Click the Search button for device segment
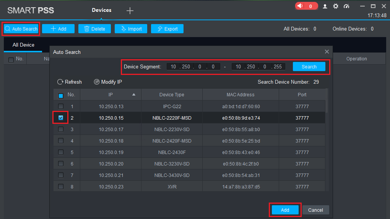The width and height of the screenshot is (390, 219). pos(309,67)
